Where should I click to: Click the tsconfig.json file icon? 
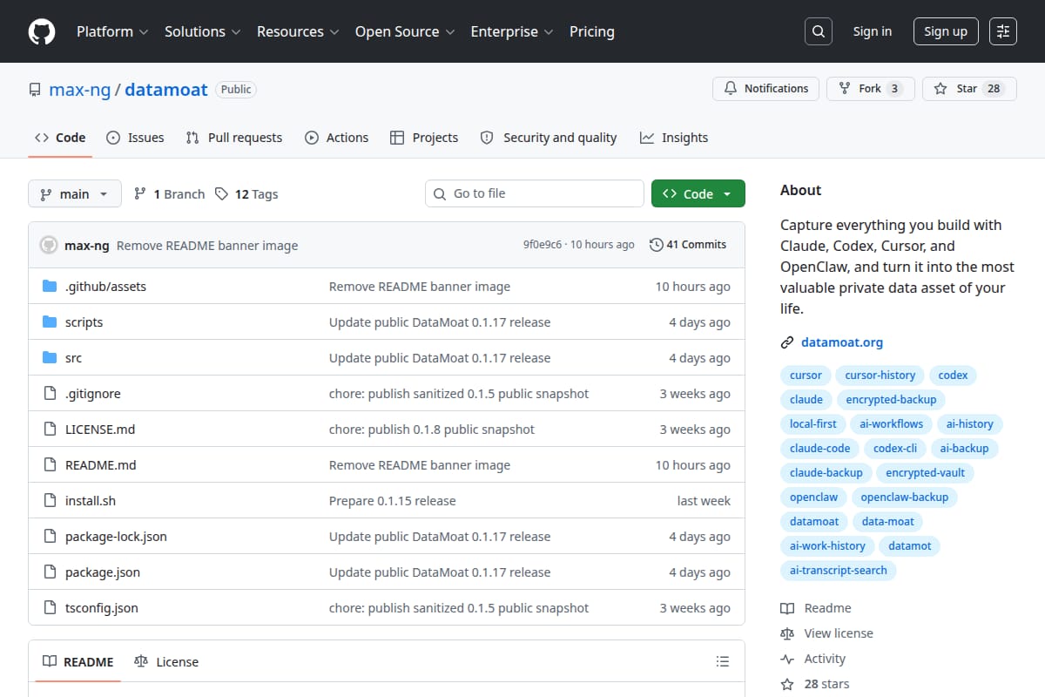point(50,607)
